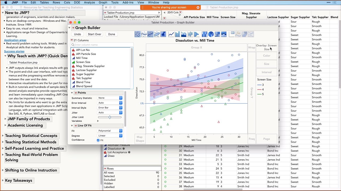Select the Pie chart element icon

[211, 34]
